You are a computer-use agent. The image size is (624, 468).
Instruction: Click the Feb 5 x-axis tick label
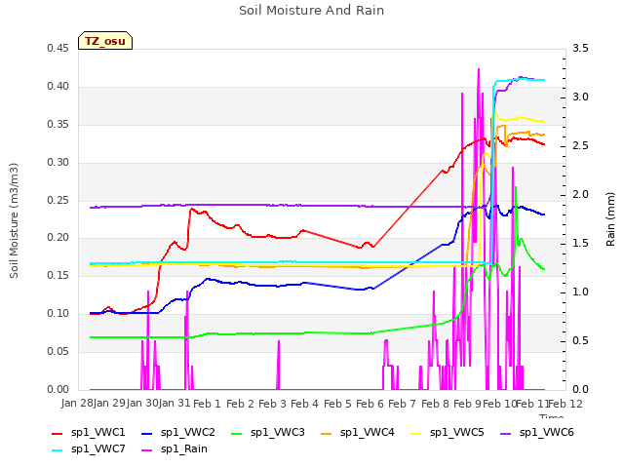pos(337,404)
